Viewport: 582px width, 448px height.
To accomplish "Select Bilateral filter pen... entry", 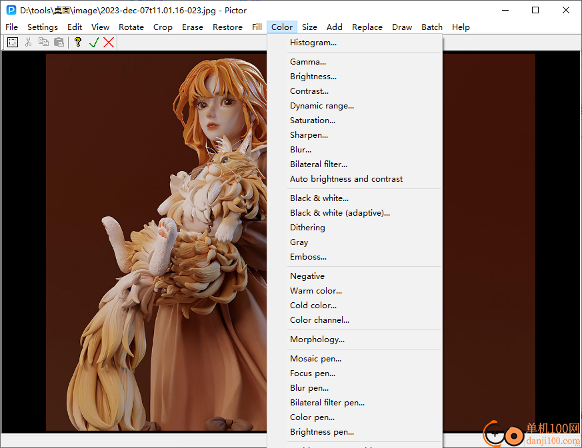I will [355, 403].
